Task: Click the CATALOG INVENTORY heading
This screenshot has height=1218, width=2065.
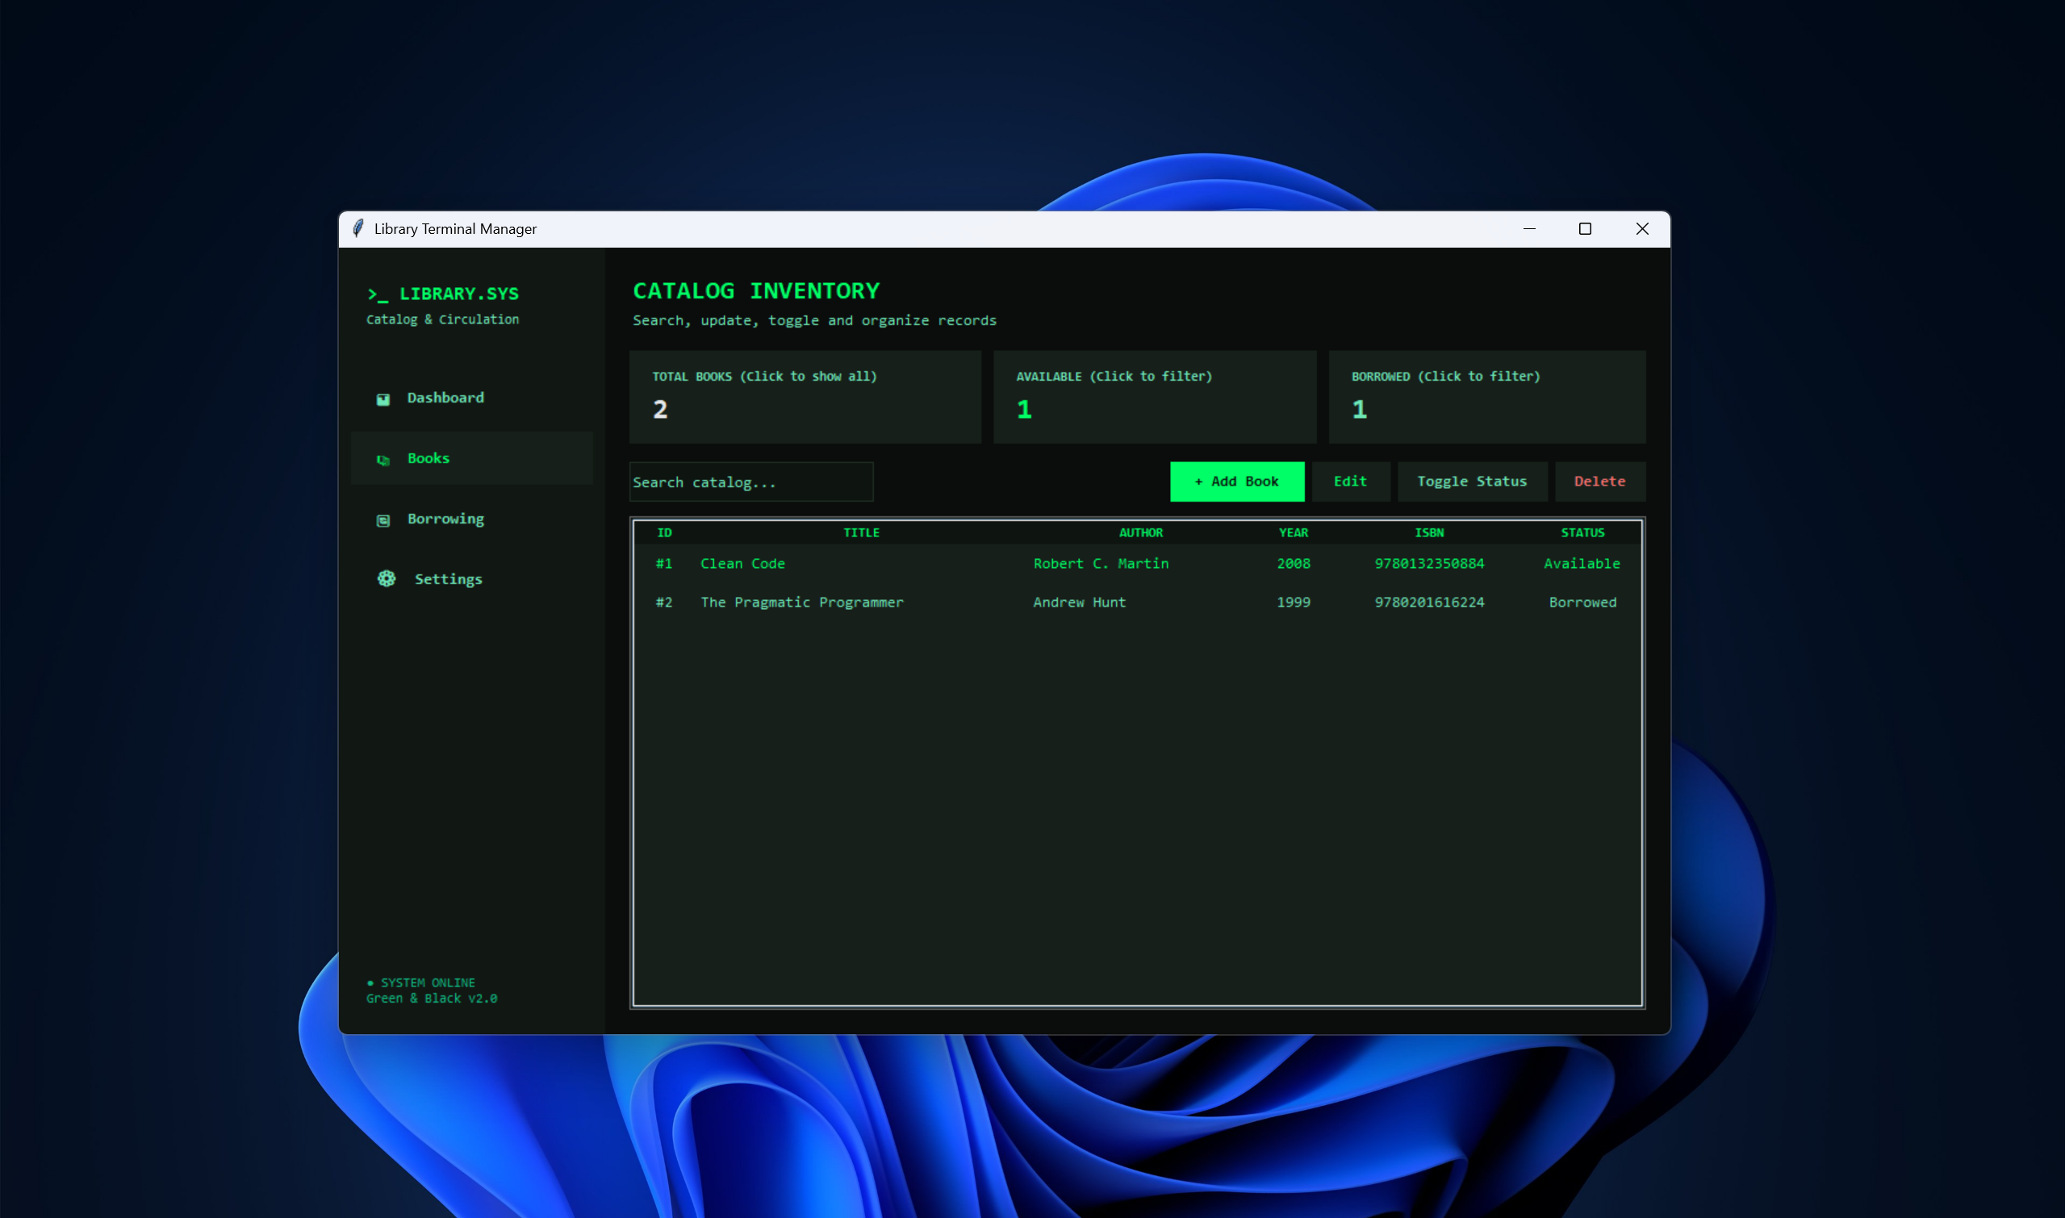Action: [x=755, y=290]
